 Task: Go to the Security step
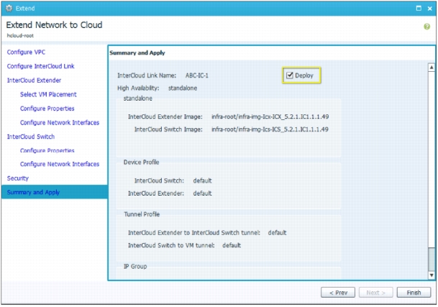click(x=17, y=178)
